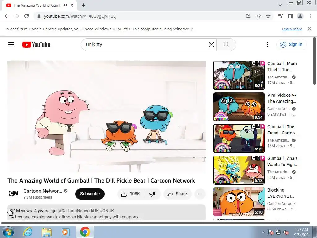Click the tray volume speaker icon
This screenshot has width=317, height=238.
click(286, 232)
